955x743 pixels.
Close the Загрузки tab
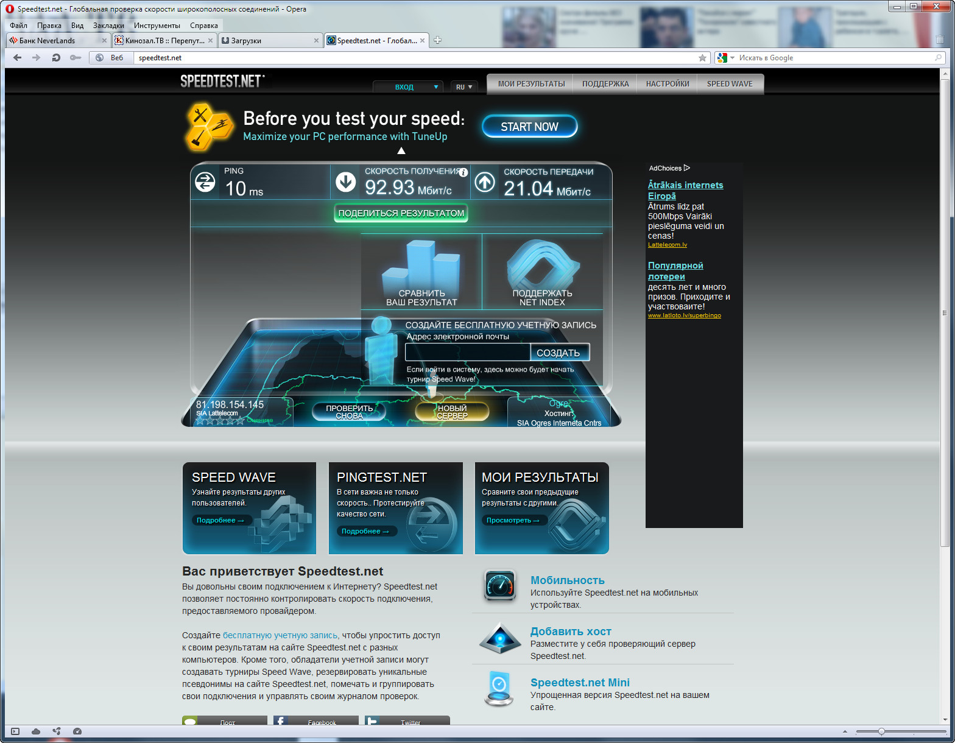pos(316,41)
